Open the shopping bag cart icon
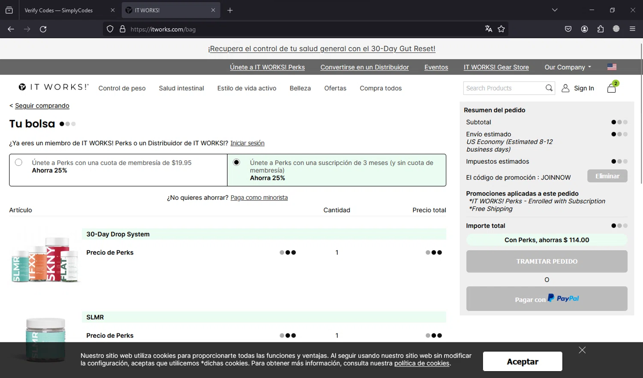The height and width of the screenshot is (378, 643). [x=612, y=88]
